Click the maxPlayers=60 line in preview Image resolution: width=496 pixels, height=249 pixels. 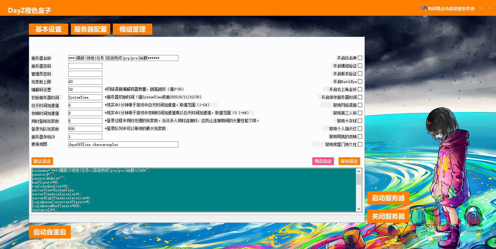point(46,182)
